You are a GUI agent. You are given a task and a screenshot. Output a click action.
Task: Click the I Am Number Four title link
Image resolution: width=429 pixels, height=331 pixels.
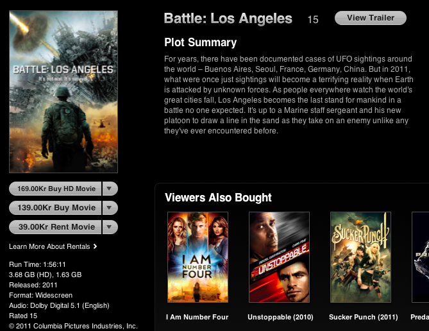pos(198,317)
